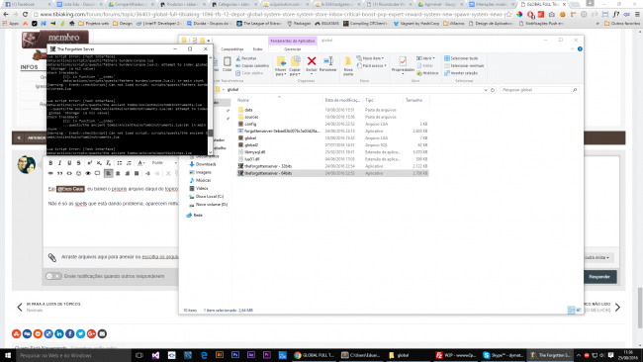Screen dimensions: 643x362
Task: Apply bold formatting in the forum editor
Action: [50, 163]
